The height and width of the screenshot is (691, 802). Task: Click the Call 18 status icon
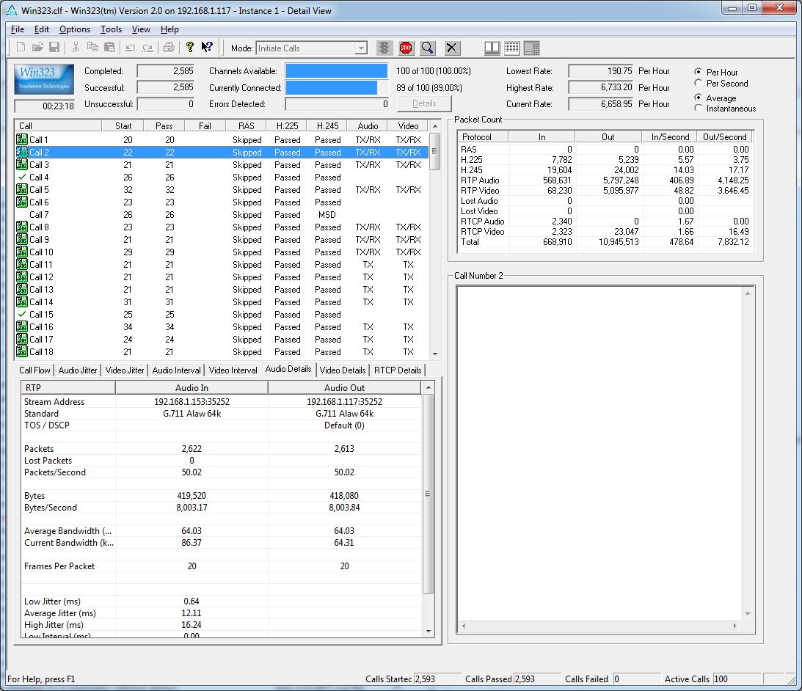click(22, 351)
